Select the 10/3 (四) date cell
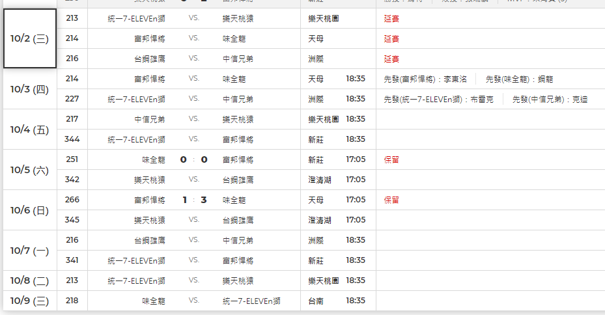This screenshot has height=315, width=605. tap(30, 89)
